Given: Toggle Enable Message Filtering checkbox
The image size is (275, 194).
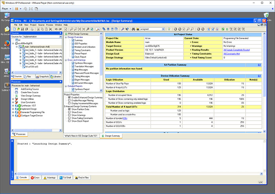Looking at the screenshot, I should click(69, 100).
